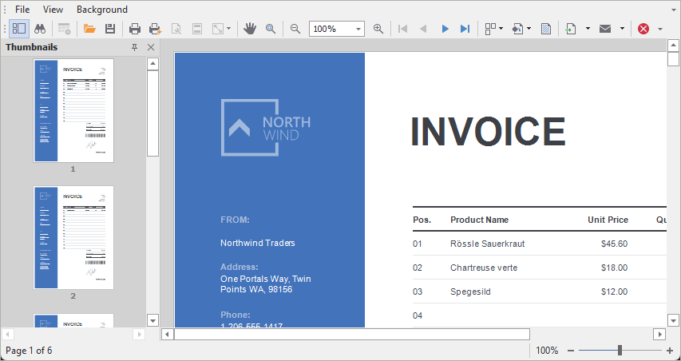Go to the next page
The image size is (681, 361).
point(445,29)
